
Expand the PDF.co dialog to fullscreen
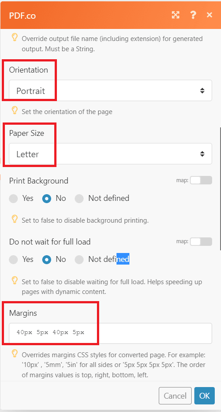pyautogui.click(x=176, y=15)
